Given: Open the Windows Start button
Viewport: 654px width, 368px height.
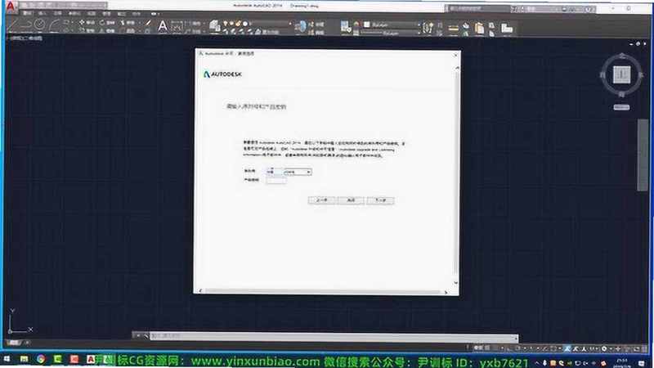Looking at the screenshot, I should 7,359.
